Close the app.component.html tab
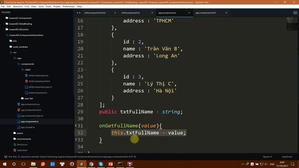 (x=226, y=13)
